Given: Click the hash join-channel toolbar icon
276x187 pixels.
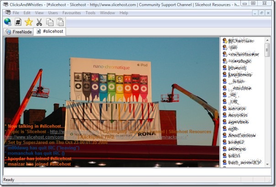Looking at the screenshot, I should [x=18, y=22].
